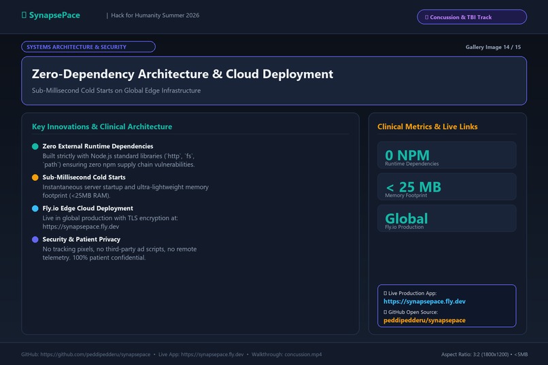Viewport: 548px width, 365px height.
Task: Click the Zero-Dependency Architecture & Cloud Deployment title
Action: [182, 74]
